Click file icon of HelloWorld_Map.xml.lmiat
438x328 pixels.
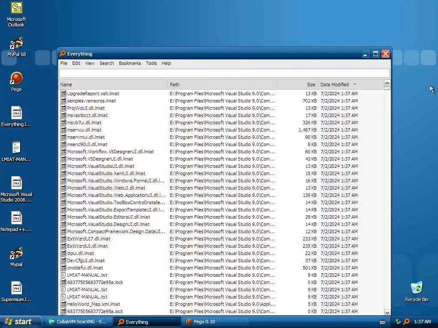[63, 304]
